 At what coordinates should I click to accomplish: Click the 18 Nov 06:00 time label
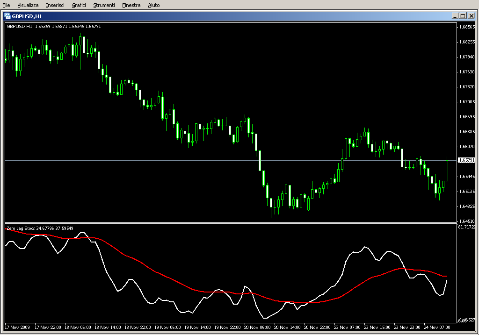[x=78, y=327]
